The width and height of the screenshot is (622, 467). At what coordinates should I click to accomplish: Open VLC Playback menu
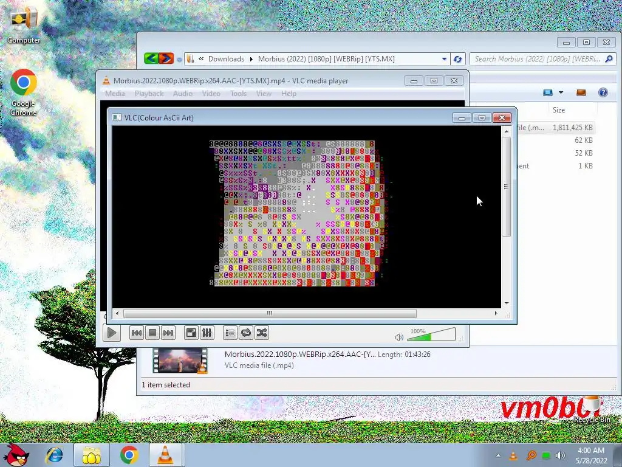[149, 94]
